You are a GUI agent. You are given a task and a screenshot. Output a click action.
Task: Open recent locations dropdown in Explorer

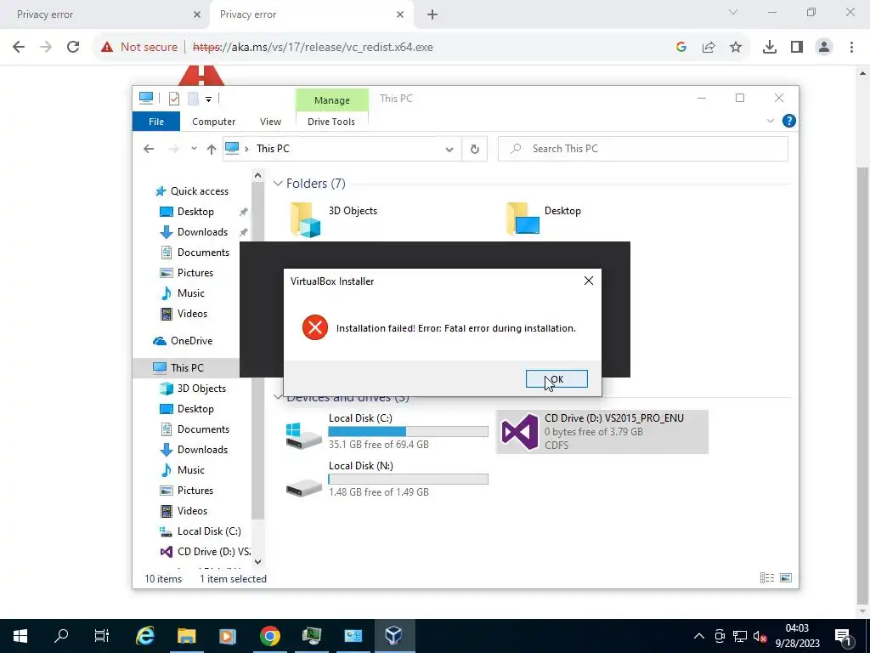(194, 149)
